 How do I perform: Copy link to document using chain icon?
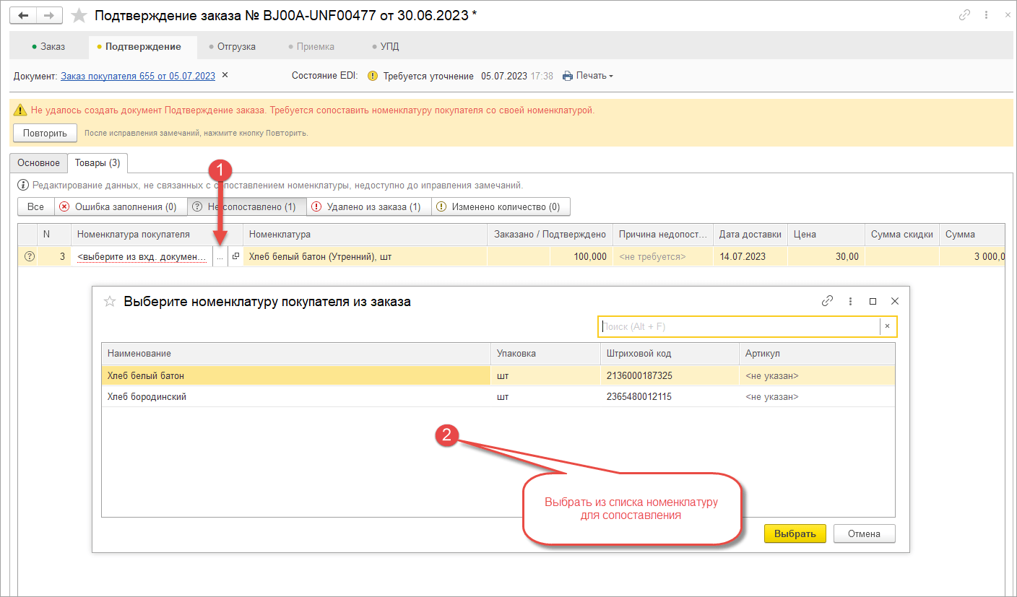pos(964,15)
